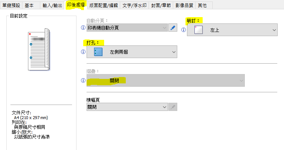284x150 pixels.
Task: Click the staple position icon in 裝訂
Action: click(x=198, y=30)
